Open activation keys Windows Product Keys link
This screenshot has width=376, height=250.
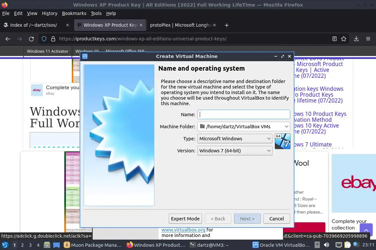[319, 95]
